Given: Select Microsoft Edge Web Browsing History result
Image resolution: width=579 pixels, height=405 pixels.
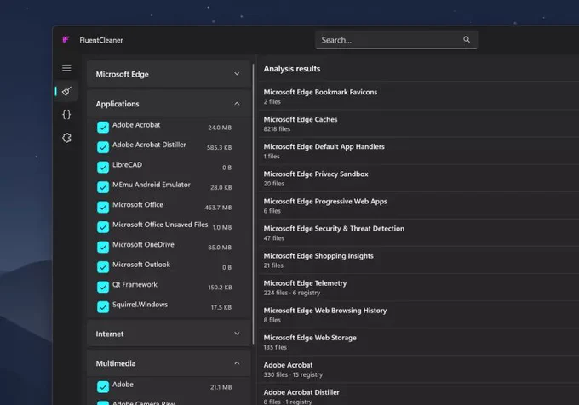Looking at the screenshot, I should 419,315.
